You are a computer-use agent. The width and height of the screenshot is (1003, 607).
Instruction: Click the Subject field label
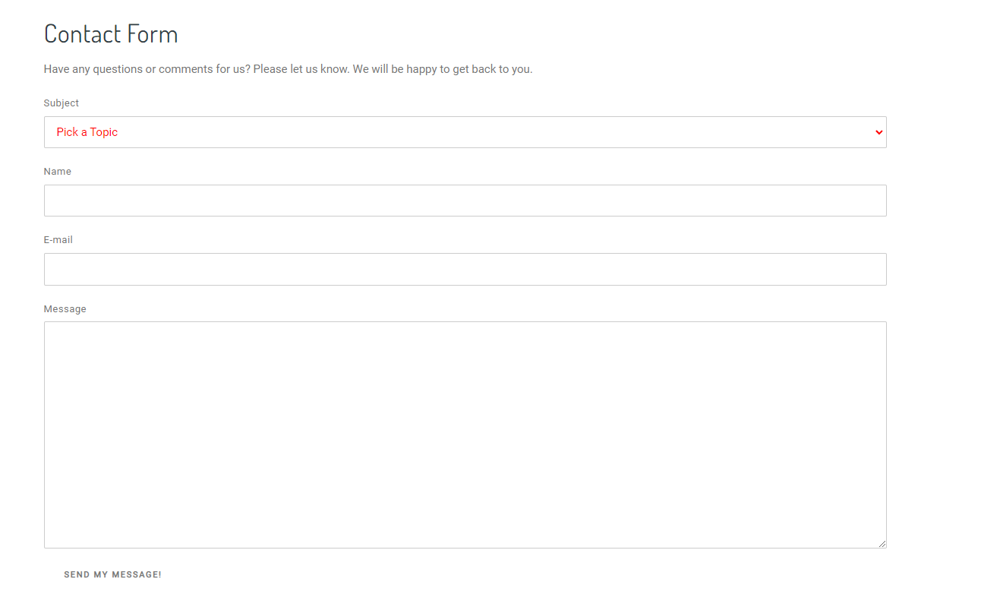(x=61, y=103)
